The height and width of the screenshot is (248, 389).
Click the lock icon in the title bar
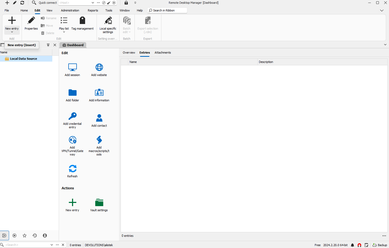[x=126, y=3]
